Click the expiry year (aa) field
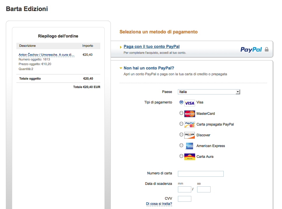The image size is (282, 209). tap(204, 190)
